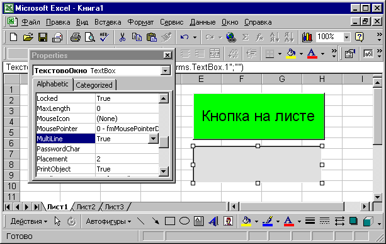This screenshot has width=386, height=244.
Task: Open the control Properties toolbar icon
Action: pos(350,54)
